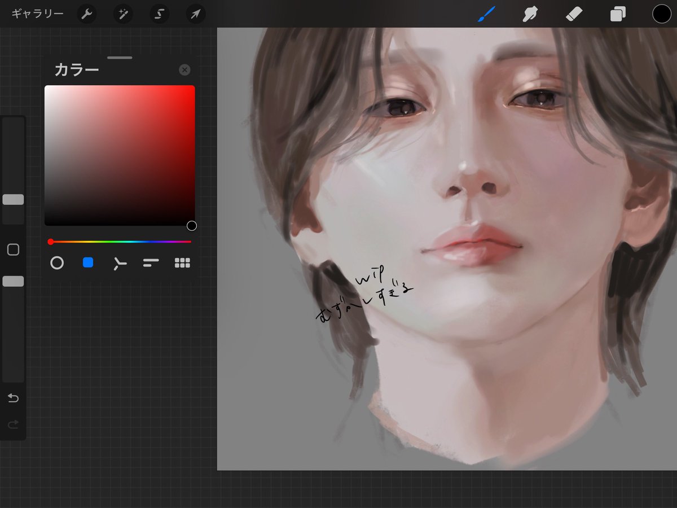Click the brush opacity slider handle

pyautogui.click(x=13, y=281)
